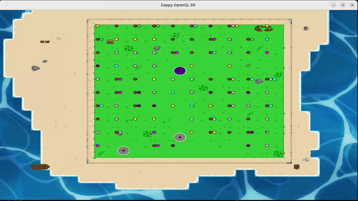
Task: Minimize the Zappy OpenGL 3D window
Action: pos(333,5)
